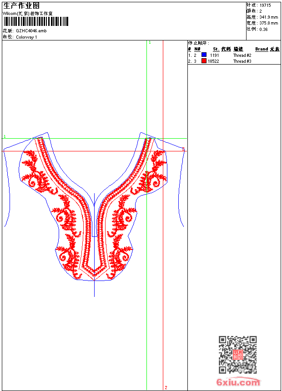Click the scale value 0.36
The image size is (282, 391).
tap(263, 30)
